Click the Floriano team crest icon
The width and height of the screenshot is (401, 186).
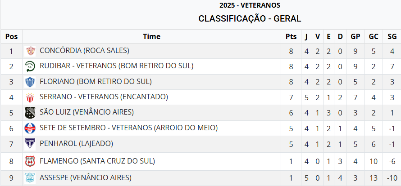(30, 82)
